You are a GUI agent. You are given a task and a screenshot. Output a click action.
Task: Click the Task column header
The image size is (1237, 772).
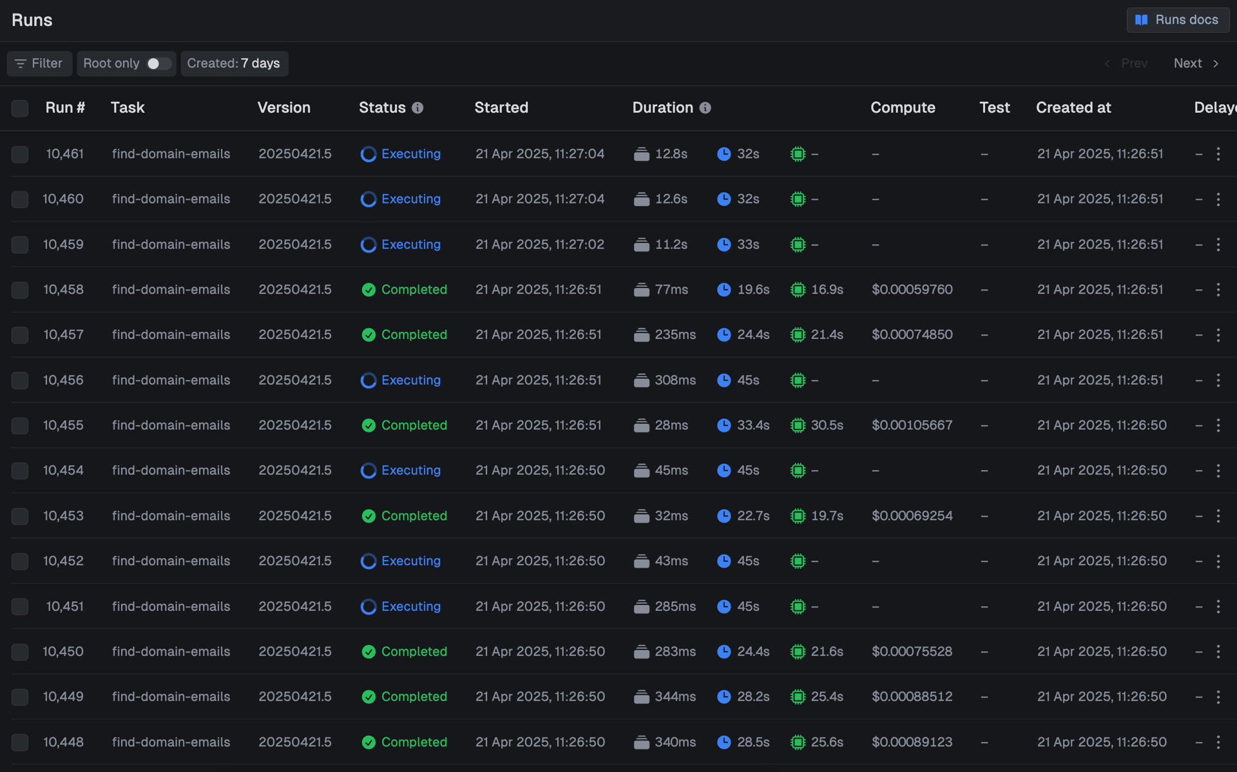tap(128, 108)
